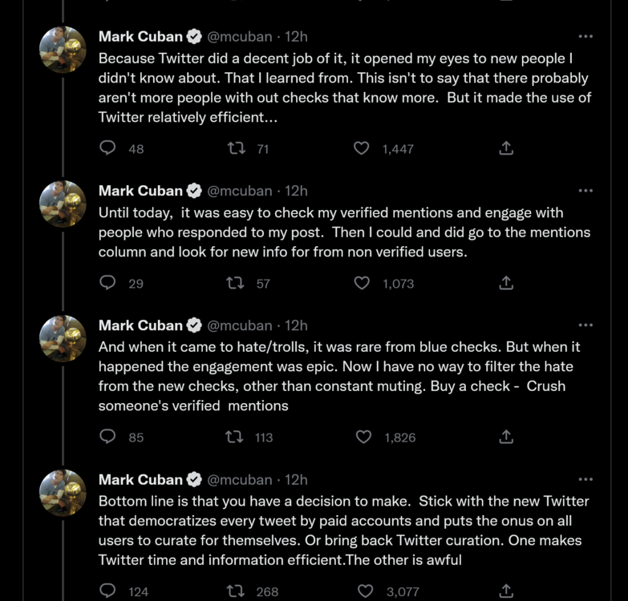Like the tweet with 1,073 likes
This screenshot has width=628, height=601.
[x=362, y=283]
